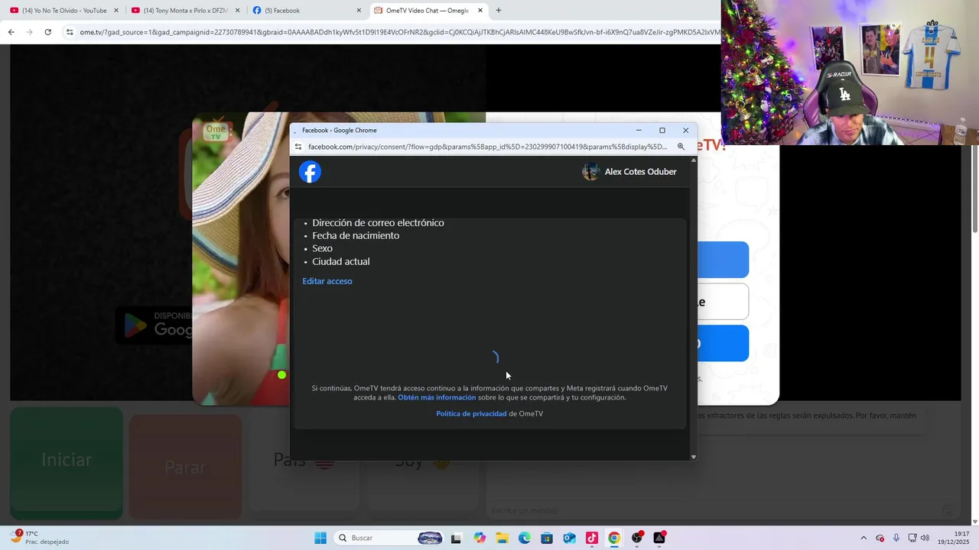The image size is (979, 550).
Task: Open Alex Cotes Oduber profile avatar
Action: (590, 172)
